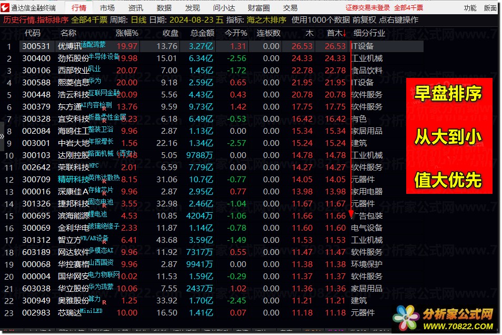Sort by the 总金额 column header
Screen dimensions: 502x335
(203, 33)
